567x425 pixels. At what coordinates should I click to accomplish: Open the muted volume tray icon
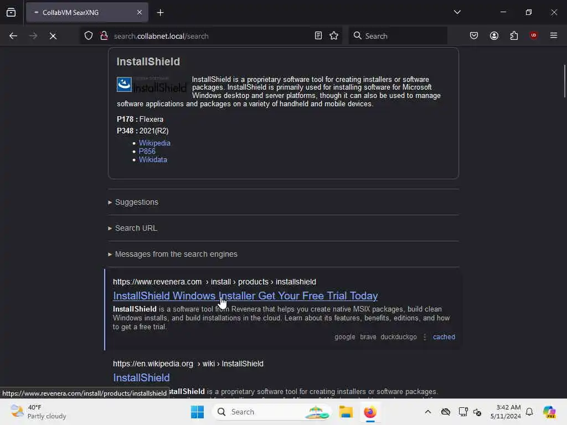[x=477, y=412]
